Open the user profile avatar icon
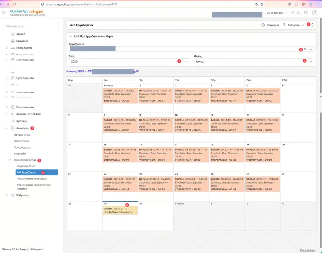This screenshot has width=322, height=253. (x=315, y=13)
